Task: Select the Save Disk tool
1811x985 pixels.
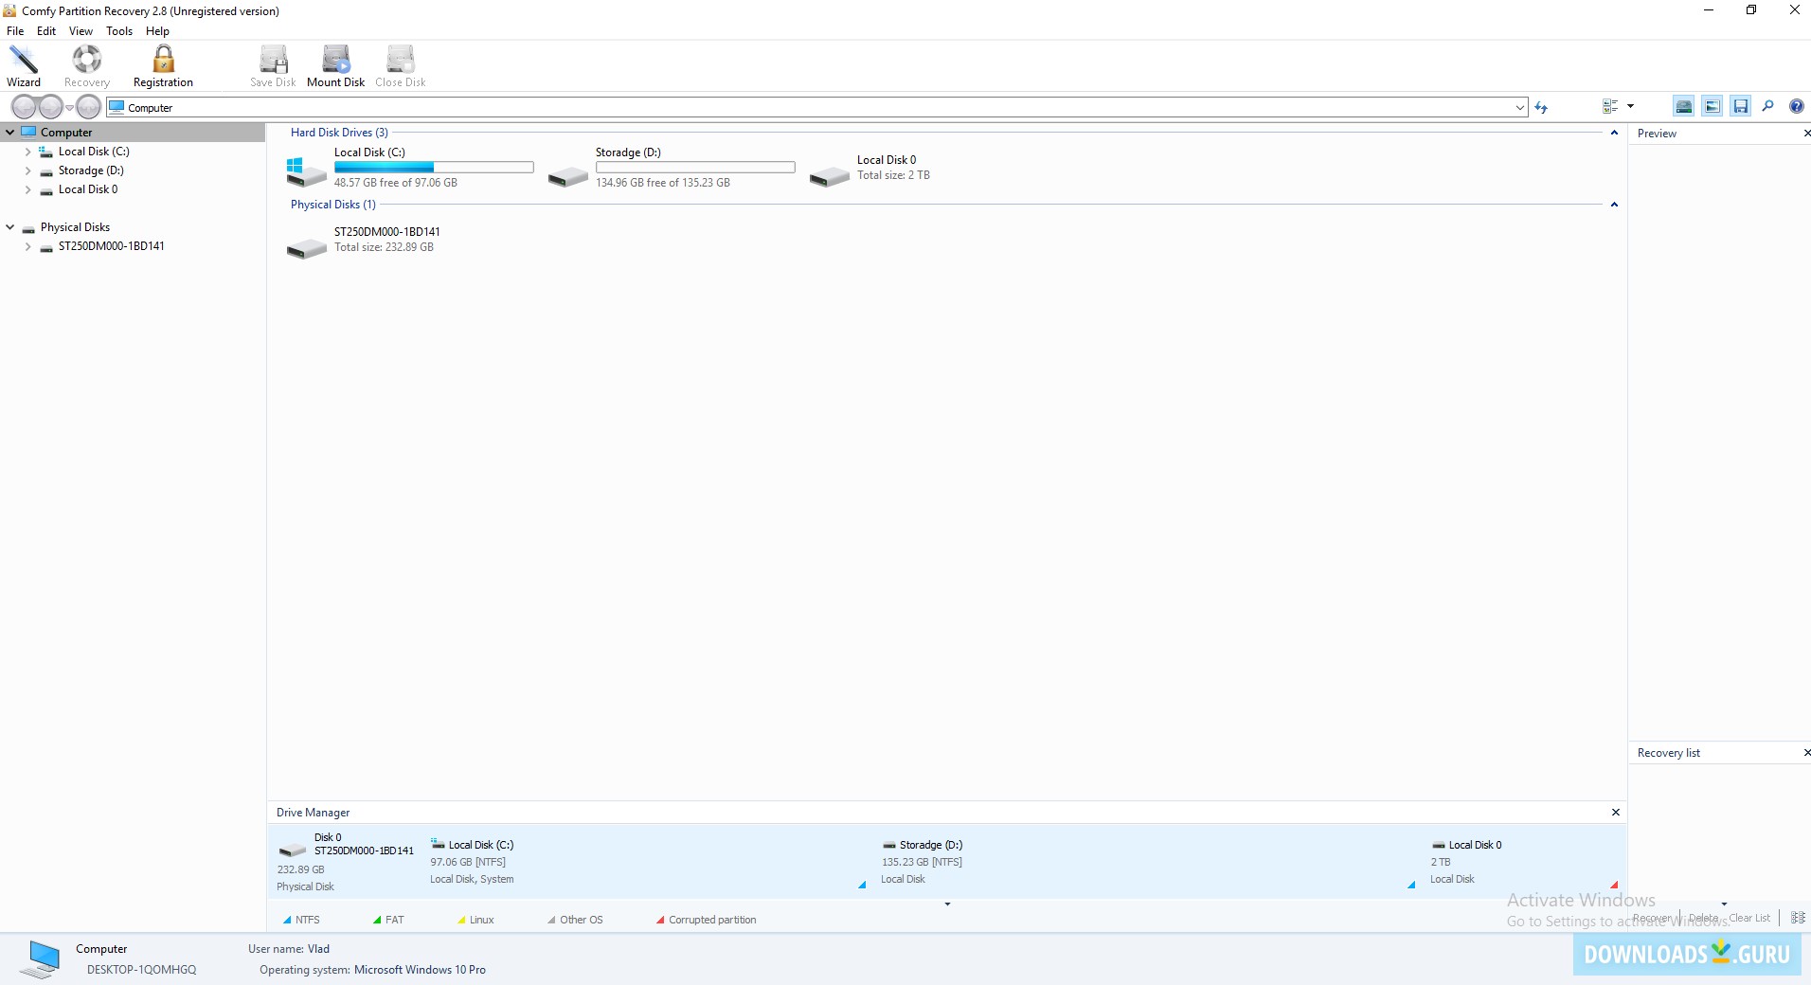Action: 273,64
